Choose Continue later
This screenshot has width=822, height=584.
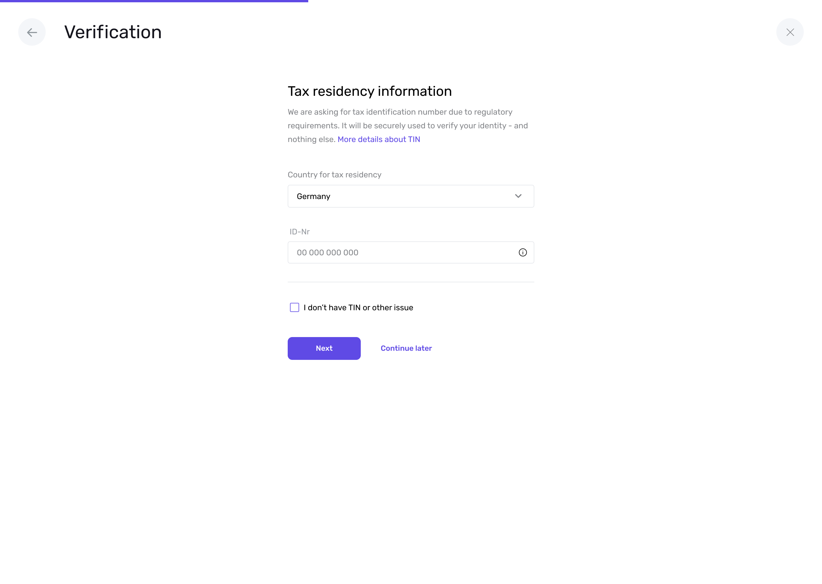pyautogui.click(x=406, y=348)
